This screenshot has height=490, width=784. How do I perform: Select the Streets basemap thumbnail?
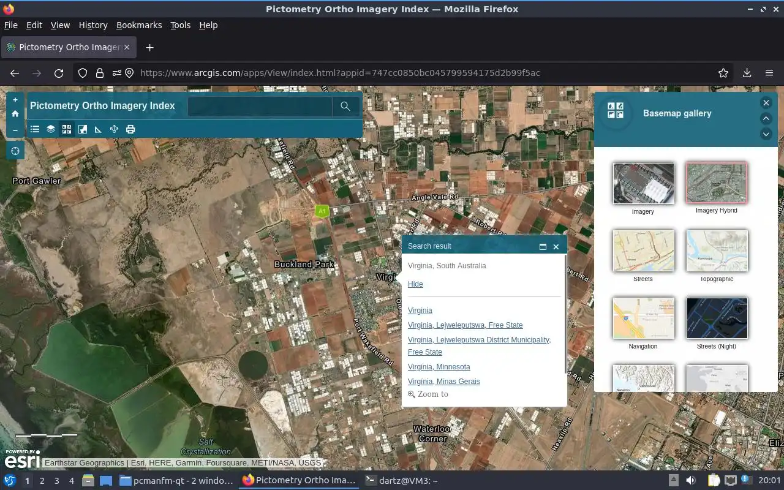pos(644,251)
